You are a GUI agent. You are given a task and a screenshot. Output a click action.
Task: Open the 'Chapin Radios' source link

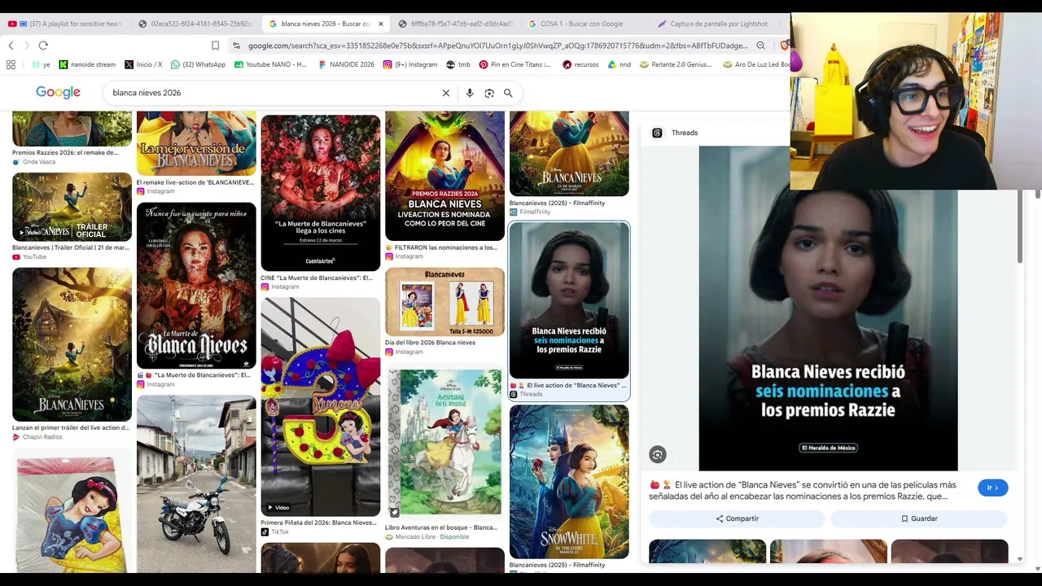tap(37, 437)
